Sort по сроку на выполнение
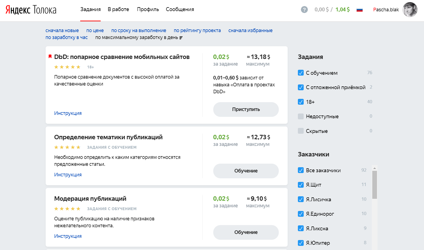The width and height of the screenshot is (424, 250). point(139,30)
